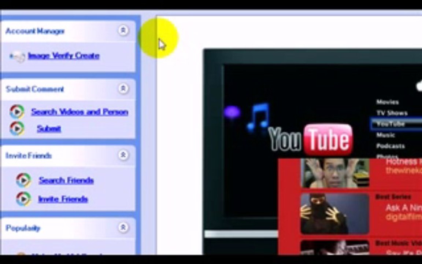Open the Search Friends link
The image size is (422, 264).
(66, 180)
